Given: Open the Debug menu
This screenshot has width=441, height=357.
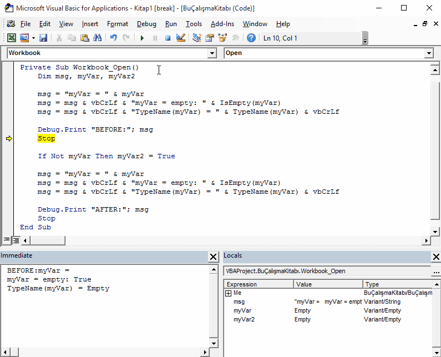Looking at the screenshot, I should [x=146, y=24].
